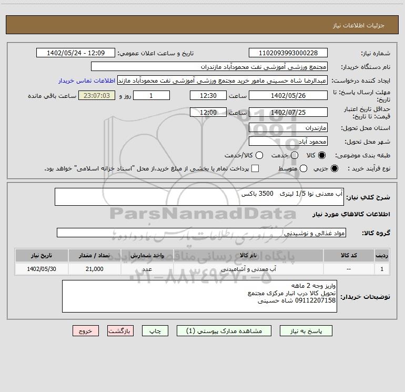Click the need description text آب معدنی نوا
Viewport: 405px width, 392px height.
(x=199, y=197)
